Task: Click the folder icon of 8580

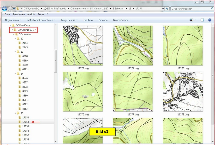Action: click(x=20, y=96)
